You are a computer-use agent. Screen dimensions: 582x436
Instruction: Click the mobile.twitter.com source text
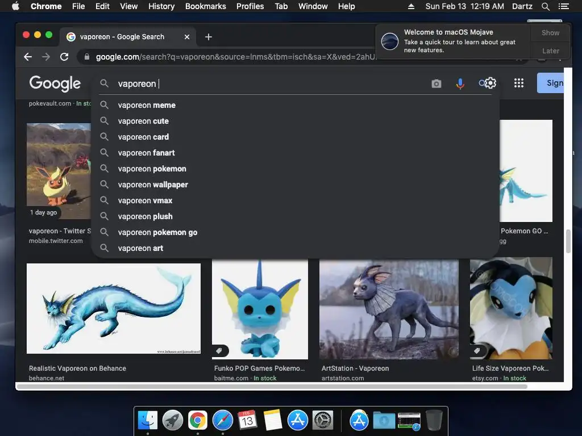(56, 241)
